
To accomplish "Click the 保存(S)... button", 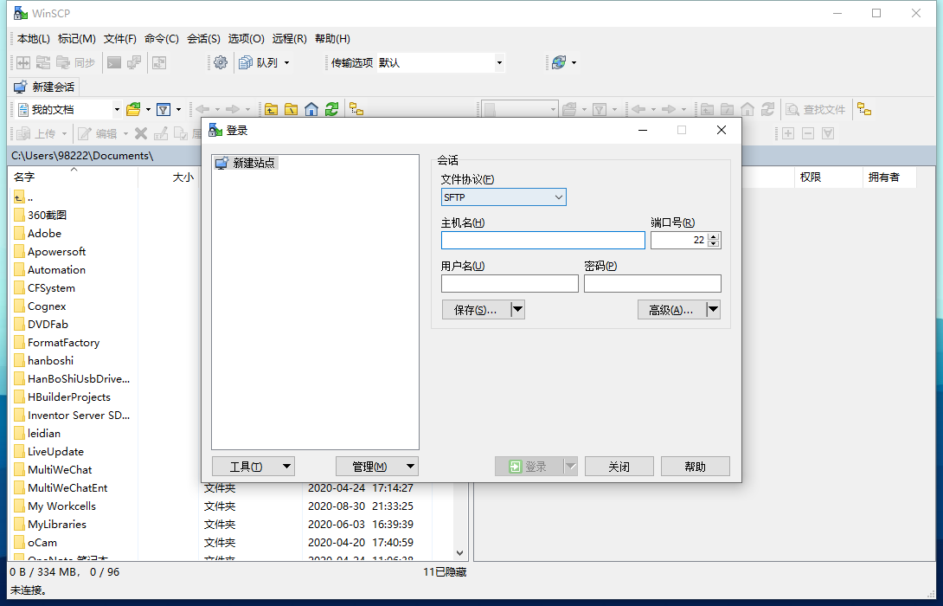I will point(476,310).
